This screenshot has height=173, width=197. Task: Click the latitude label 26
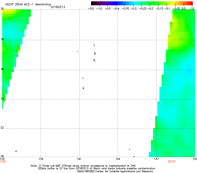tap(2, 69)
